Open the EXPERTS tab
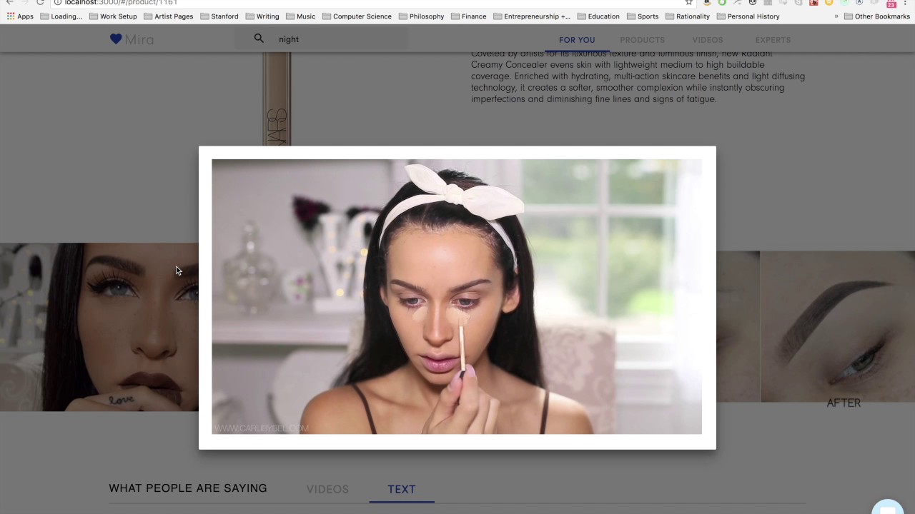Image resolution: width=915 pixels, height=514 pixels. pyautogui.click(x=773, y=40)
